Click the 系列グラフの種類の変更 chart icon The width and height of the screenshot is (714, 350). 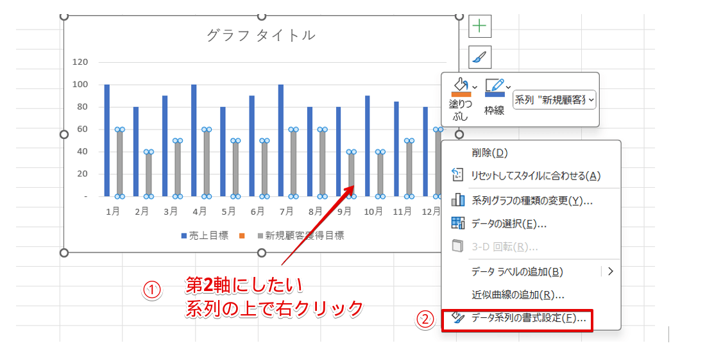pos(458,200)
